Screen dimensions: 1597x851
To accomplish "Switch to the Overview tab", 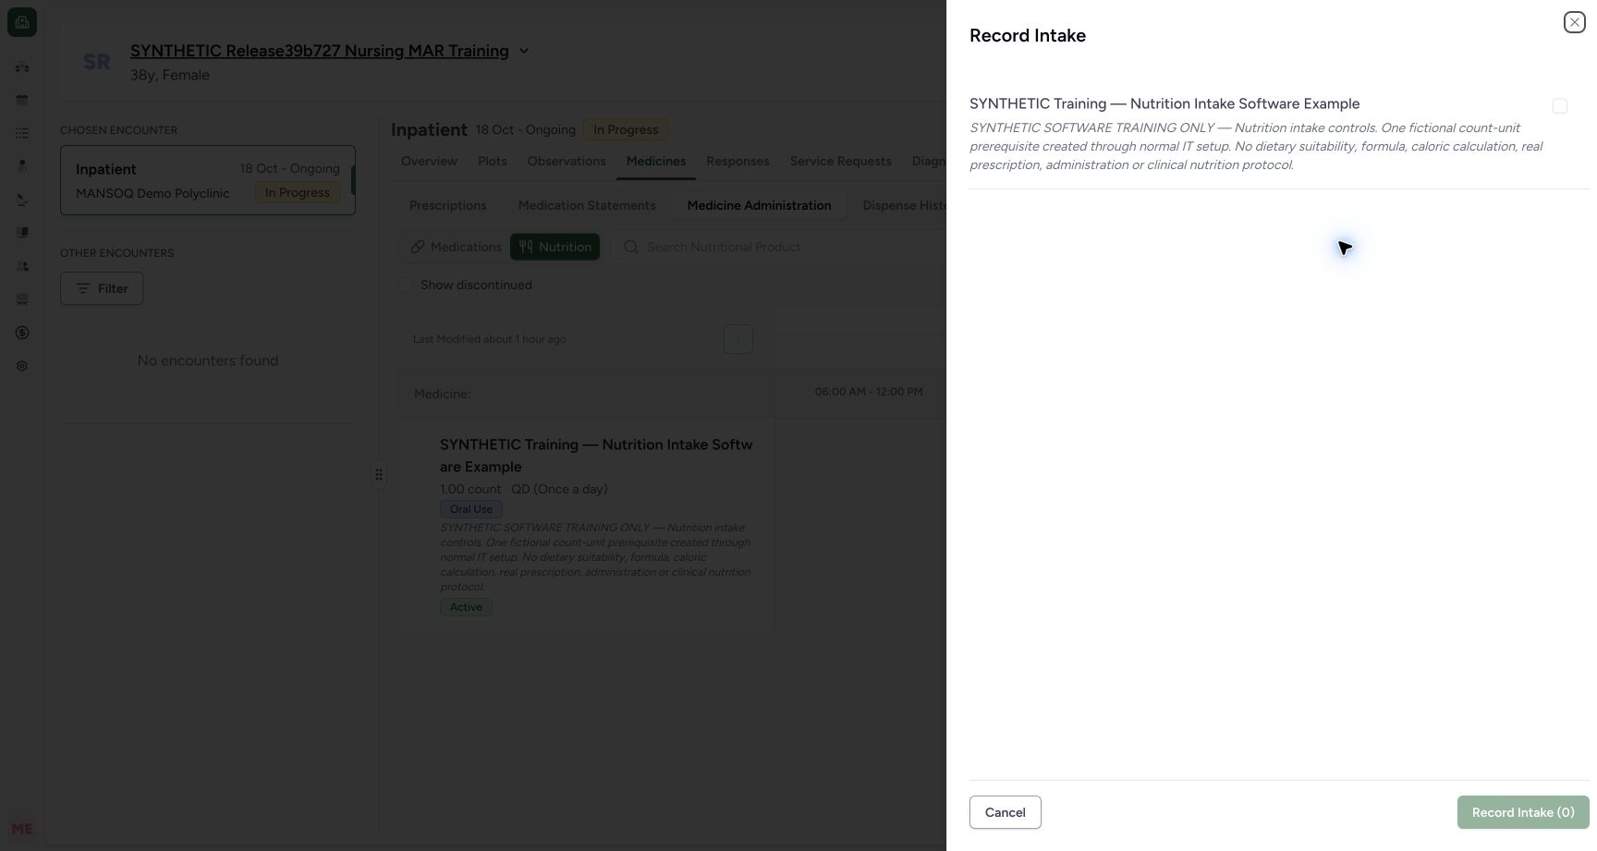I will coord(429,161).
